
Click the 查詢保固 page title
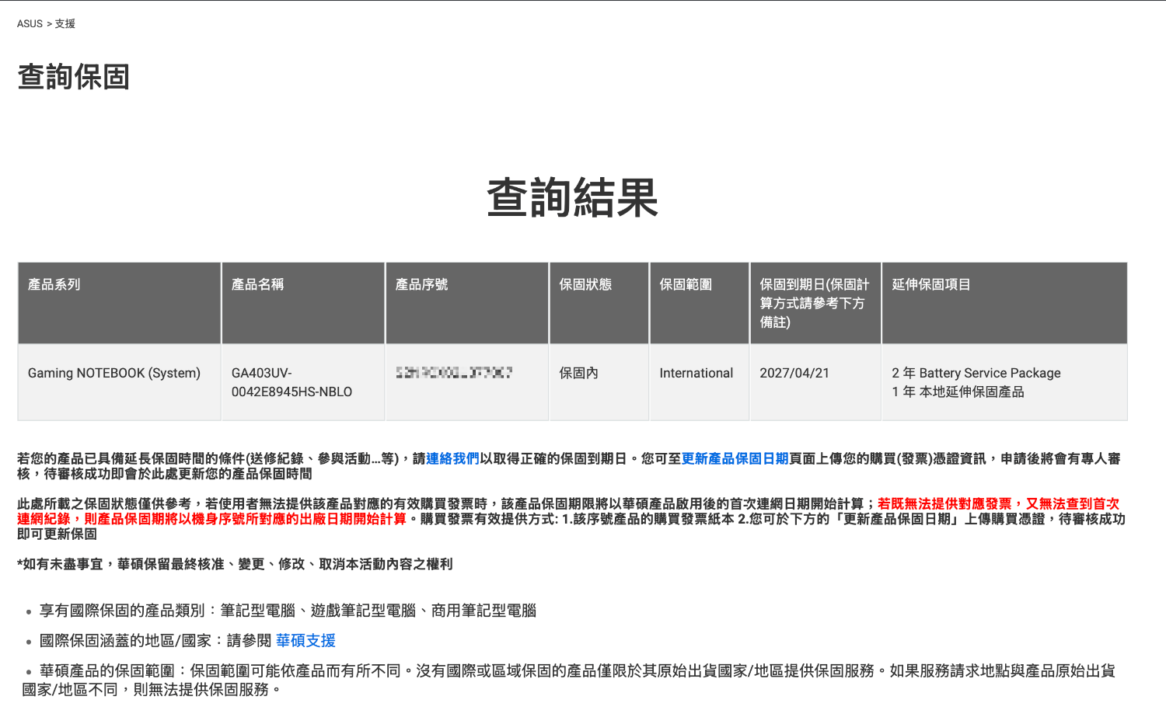(74, 77)
